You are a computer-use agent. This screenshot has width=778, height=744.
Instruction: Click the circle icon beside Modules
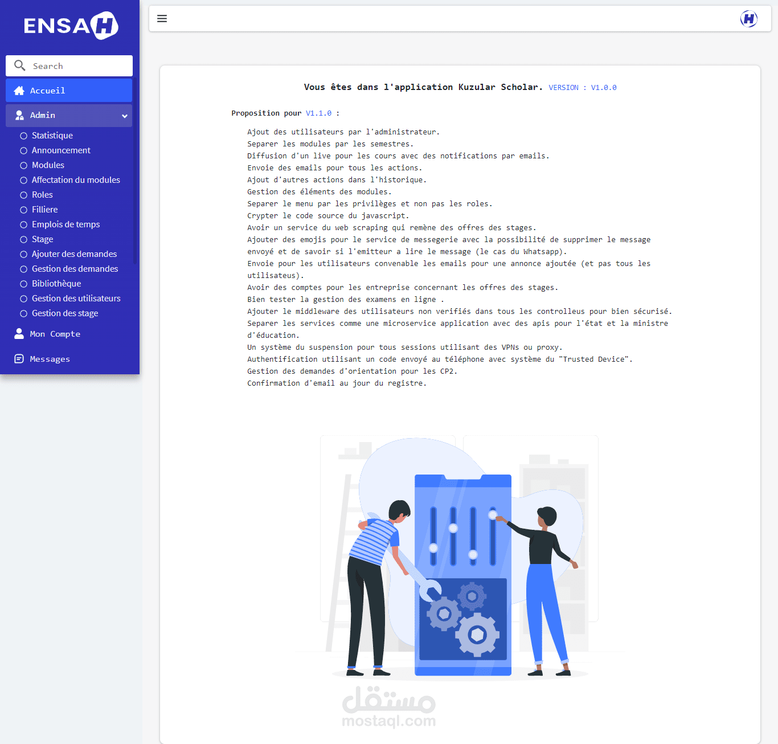point(23,165)
